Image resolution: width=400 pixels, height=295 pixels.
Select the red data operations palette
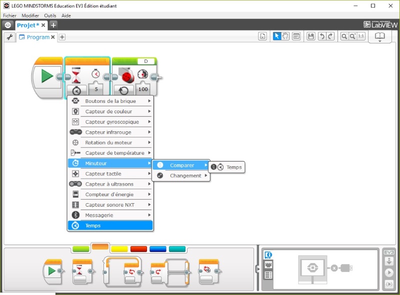pos(138,249)
